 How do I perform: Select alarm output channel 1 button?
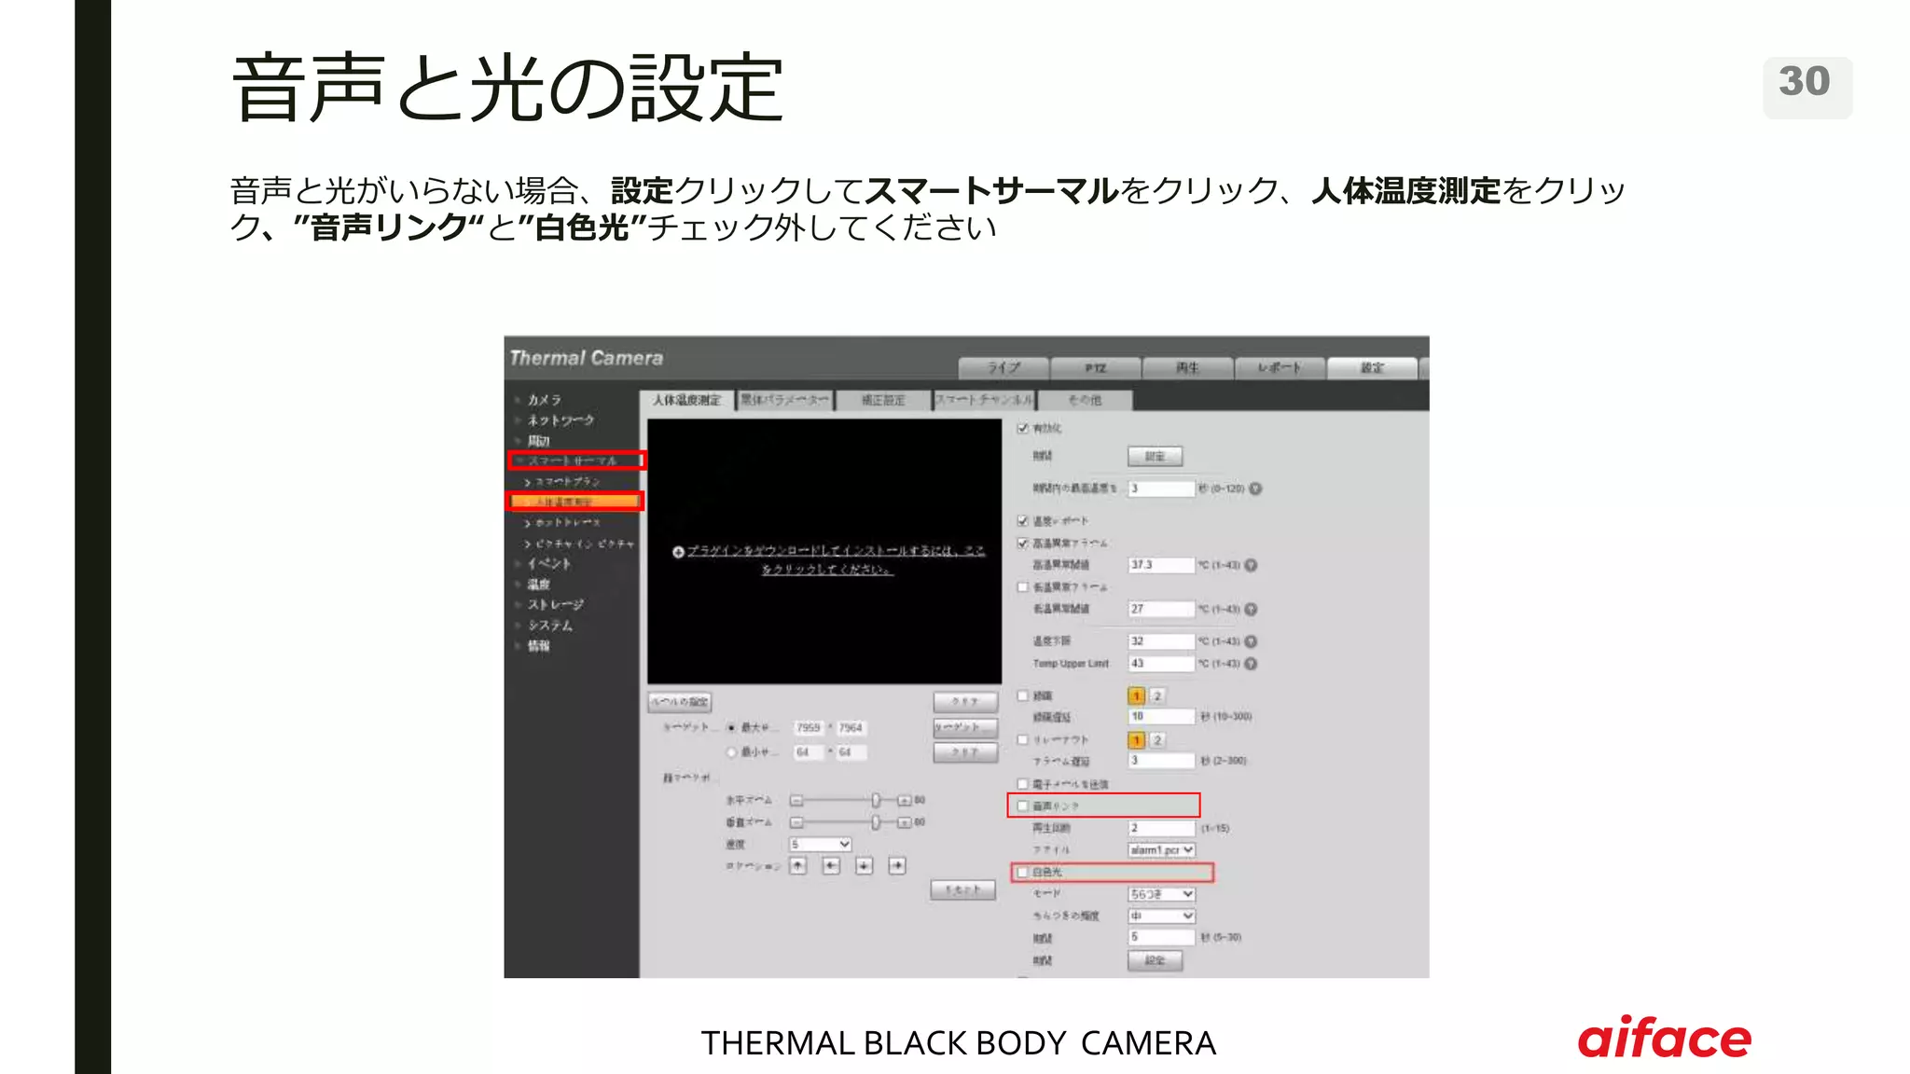pyautogui.click(x=1136, y=695)
